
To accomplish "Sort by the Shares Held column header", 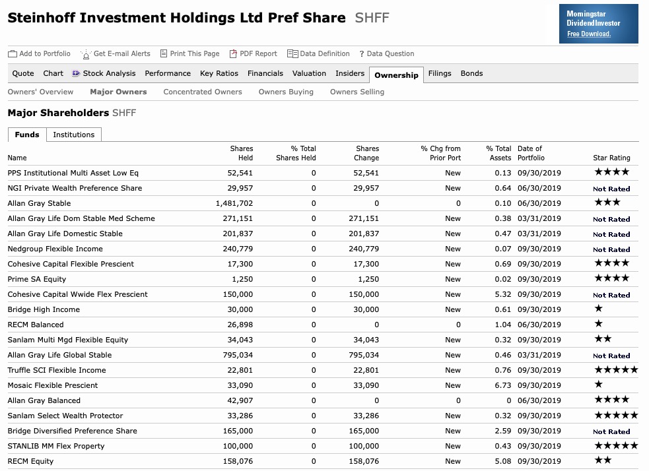I will click(241, 153).
